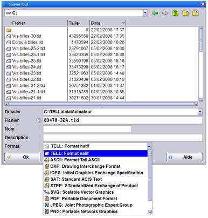Click the file icon next to Vis-billes-25-1.tld

(x=9, y=54)
